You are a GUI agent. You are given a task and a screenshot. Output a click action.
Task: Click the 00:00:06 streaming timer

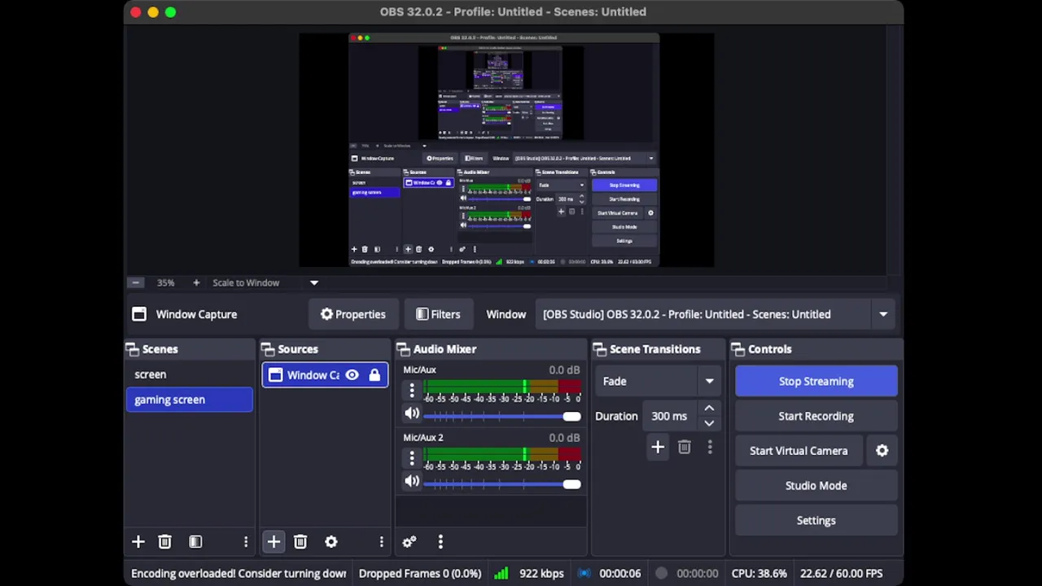click(x=620, y=574)
